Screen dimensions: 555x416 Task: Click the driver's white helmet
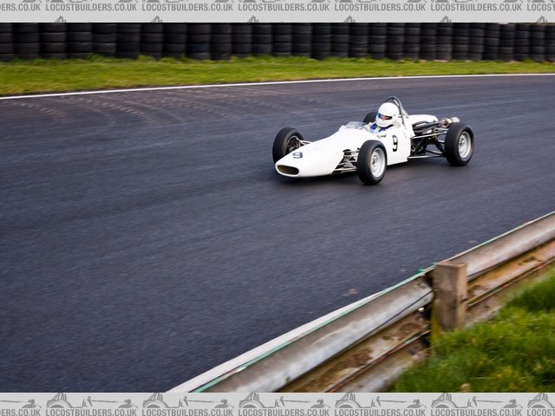[x=386, y=114]
